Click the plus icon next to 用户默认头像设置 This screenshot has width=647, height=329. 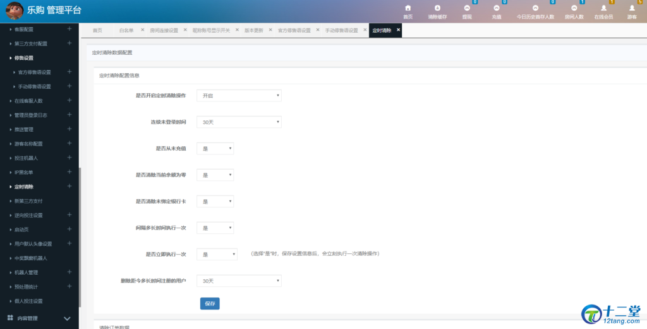click(x=70, y=243)
